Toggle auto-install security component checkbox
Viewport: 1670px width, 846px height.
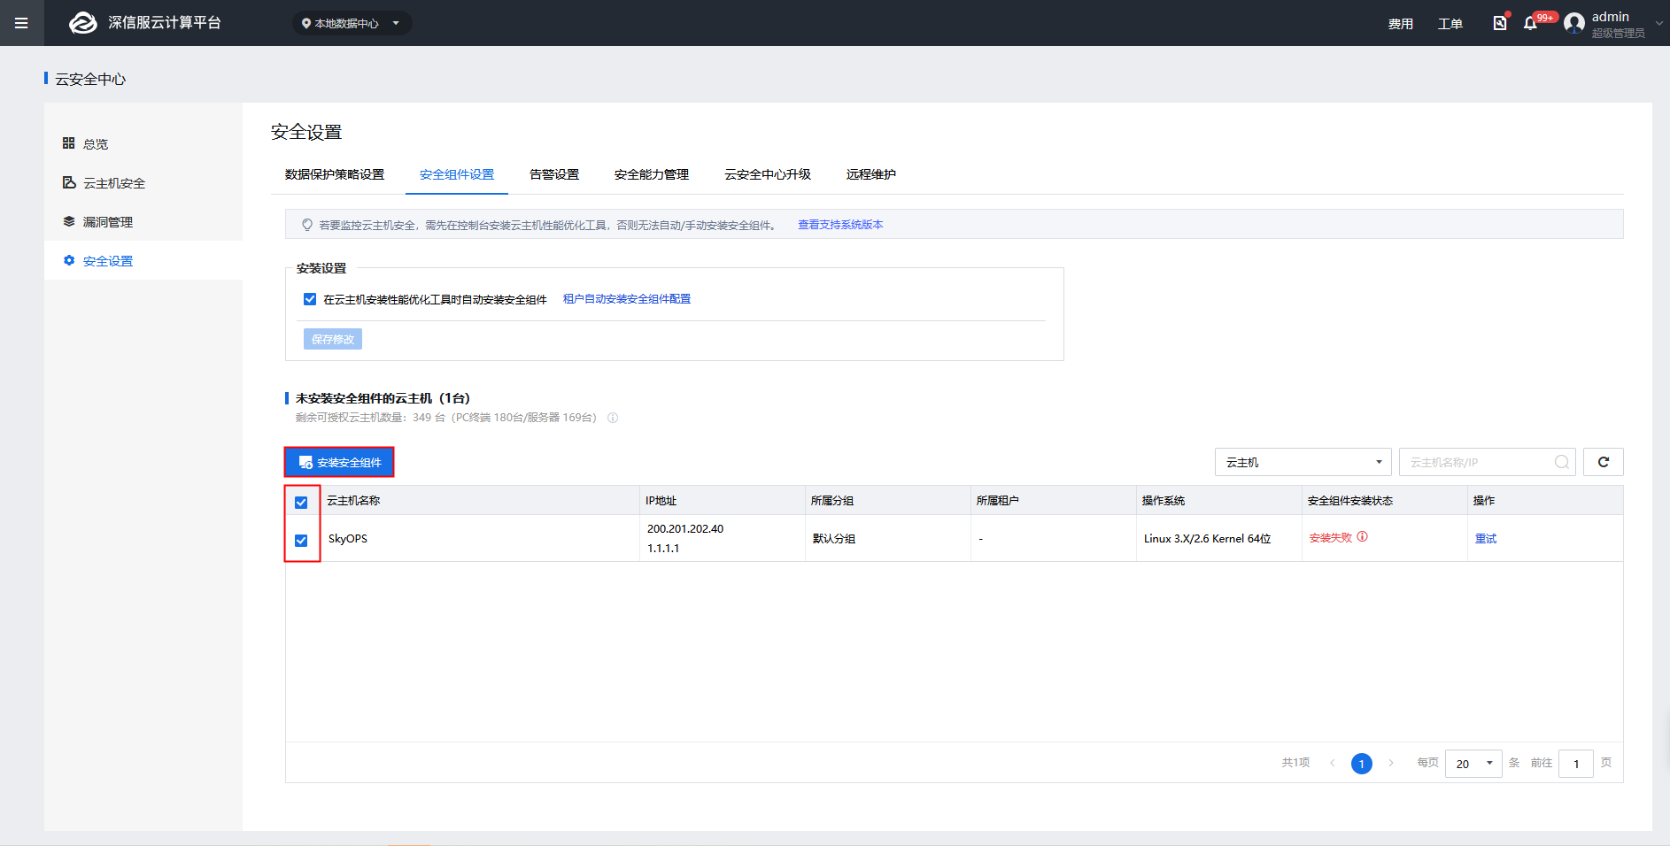point(310,299)
